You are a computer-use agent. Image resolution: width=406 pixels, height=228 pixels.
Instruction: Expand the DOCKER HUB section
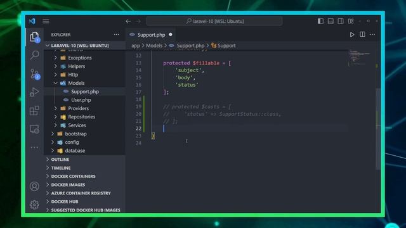pyautogui.click(x=84, y=201)
